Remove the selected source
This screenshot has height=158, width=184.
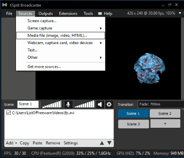click(53, 143)
